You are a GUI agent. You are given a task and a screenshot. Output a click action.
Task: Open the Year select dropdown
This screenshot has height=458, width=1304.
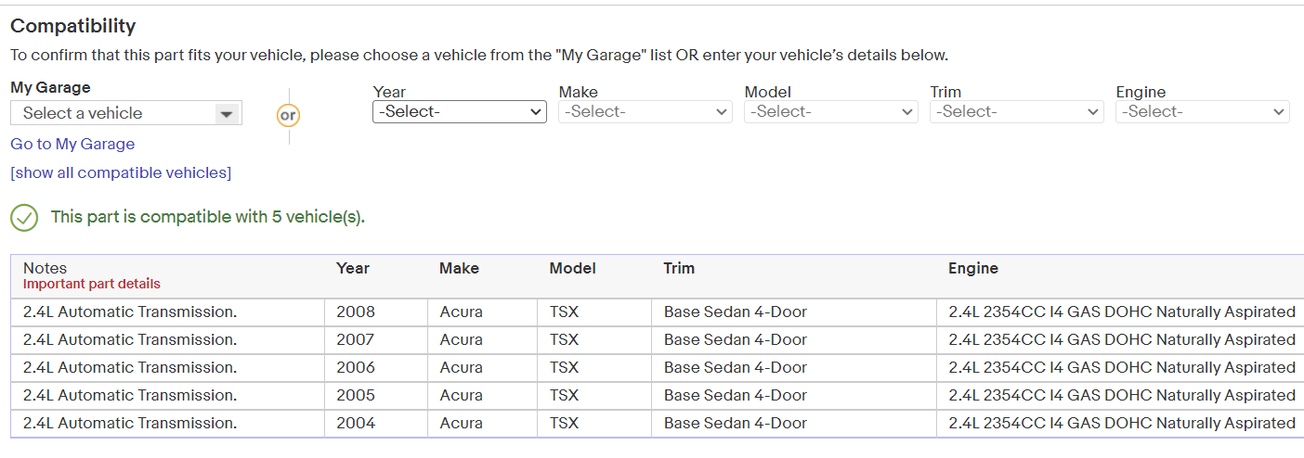pyautogui.click(x=459, y=111)
